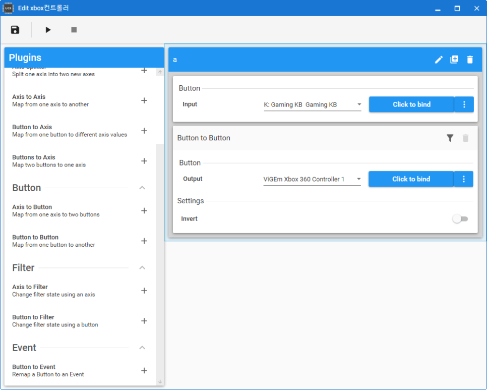
Task: Select the 'Button to Event' plugin entry text
Action: tap(48, 370)
